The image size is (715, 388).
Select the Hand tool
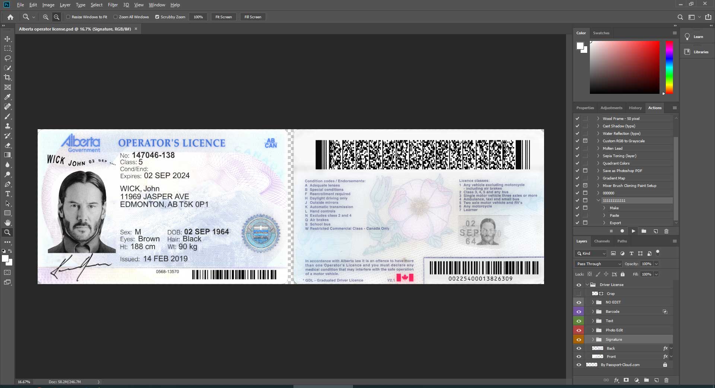pos(7,223)
